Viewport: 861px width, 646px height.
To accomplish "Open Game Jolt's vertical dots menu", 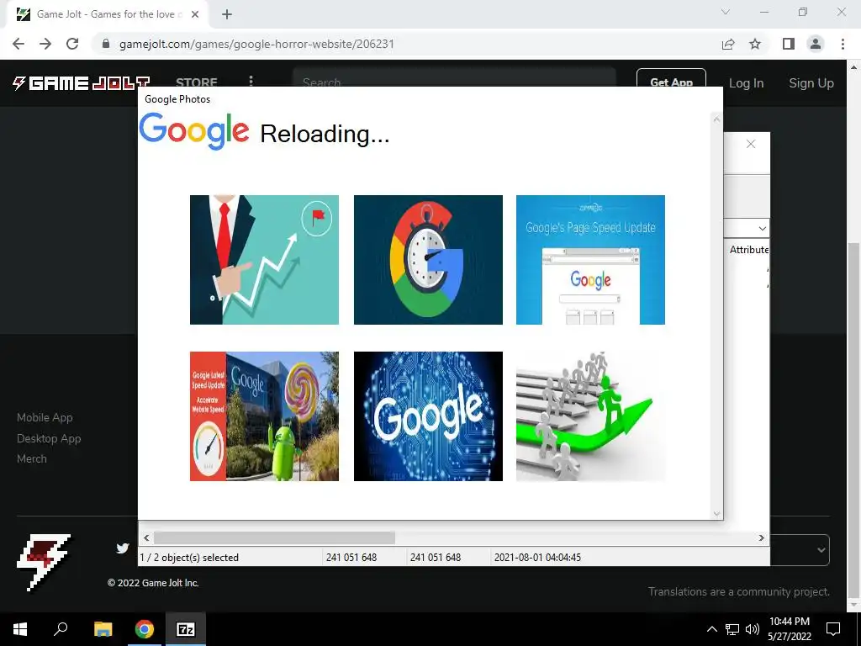I will 251,82.
